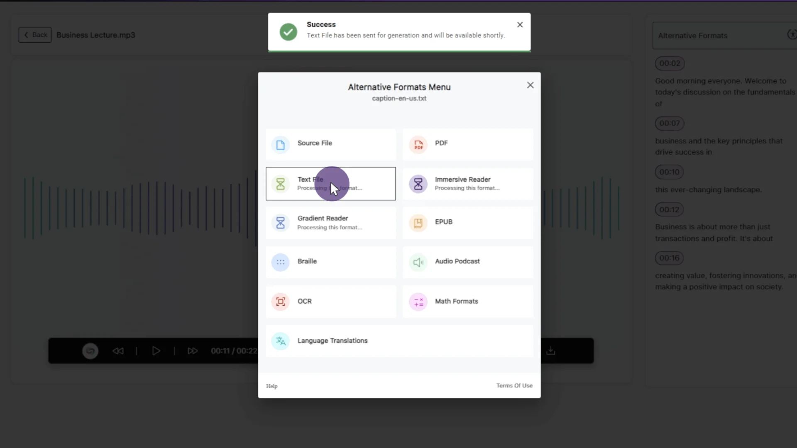Viewport: 797px width, 448px height.
Task: Click the Text File hourglass icon
Action: pos(281,184)
